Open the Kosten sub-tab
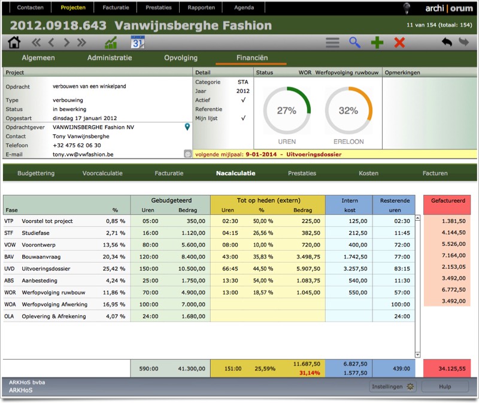This screenshot has width=479, height=403. 368,173
